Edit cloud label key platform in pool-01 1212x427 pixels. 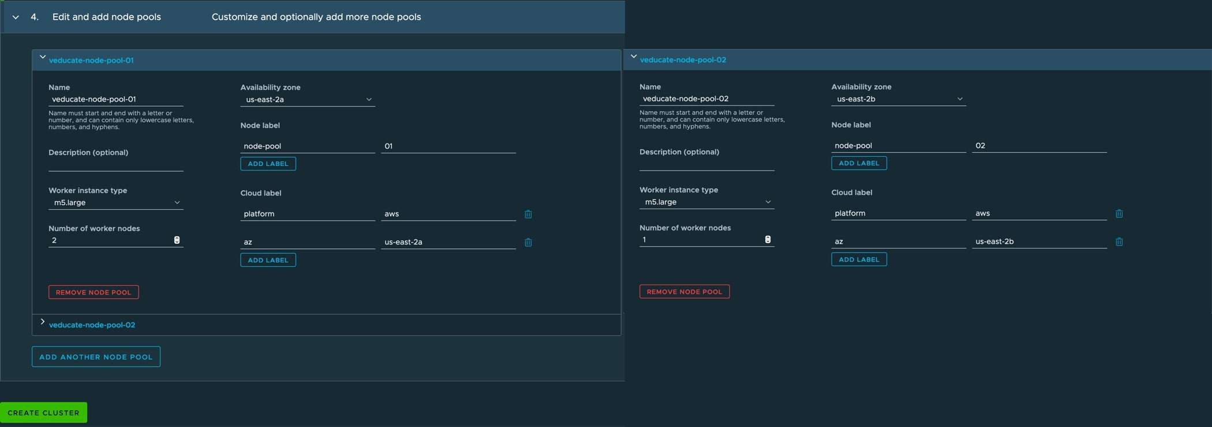(x=308, y=214)
